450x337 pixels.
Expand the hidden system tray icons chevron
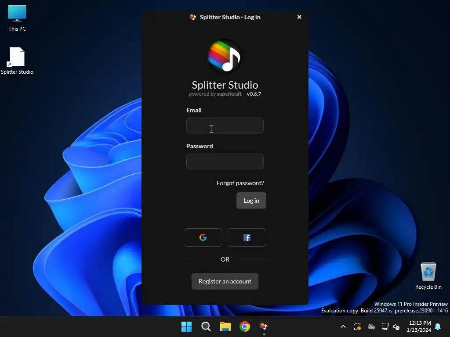[343, 326]
